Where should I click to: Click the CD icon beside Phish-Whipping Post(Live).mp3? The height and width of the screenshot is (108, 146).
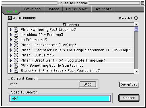click(x=16, y=30)
